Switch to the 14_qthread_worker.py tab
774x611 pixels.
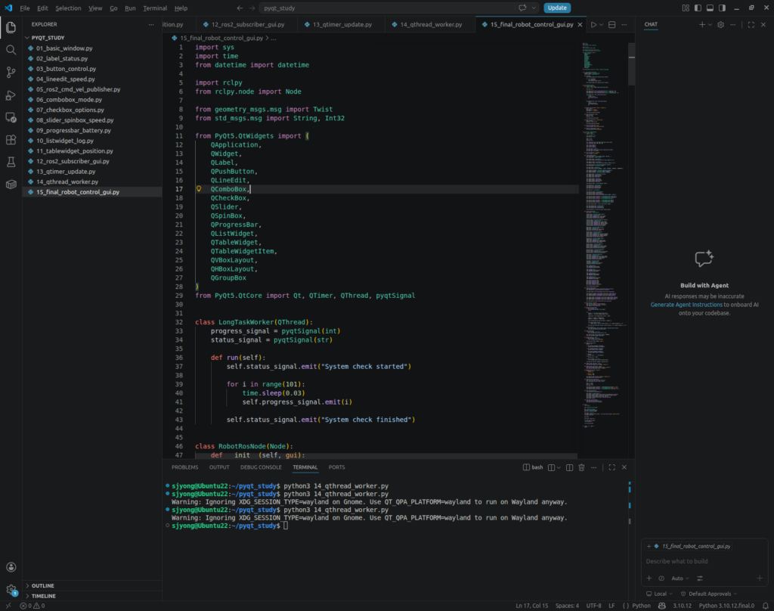(x=430, y=24)
